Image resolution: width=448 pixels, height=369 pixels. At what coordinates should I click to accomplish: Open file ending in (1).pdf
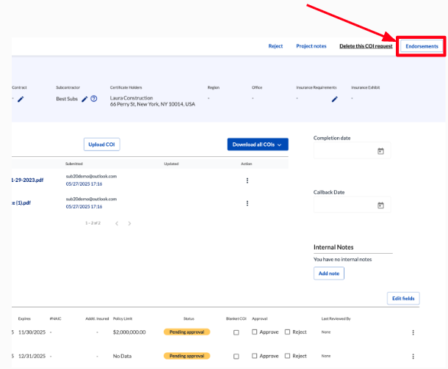point(21,203)
